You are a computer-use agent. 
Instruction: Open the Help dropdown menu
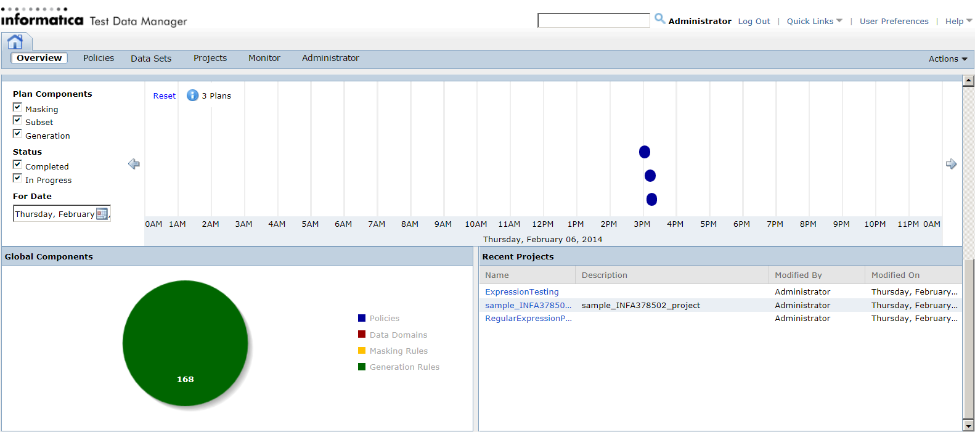(x=958, y=21)
